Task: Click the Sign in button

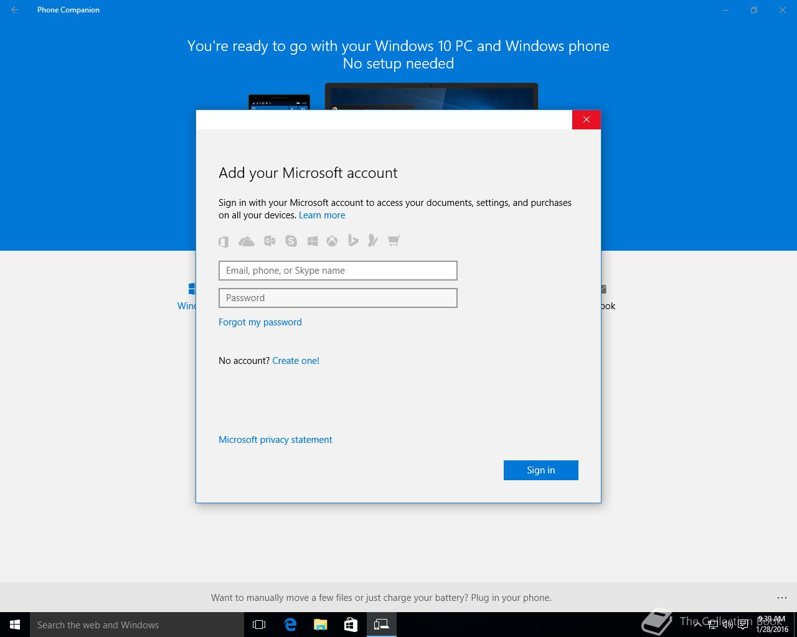Action: (x=541, y=470)
